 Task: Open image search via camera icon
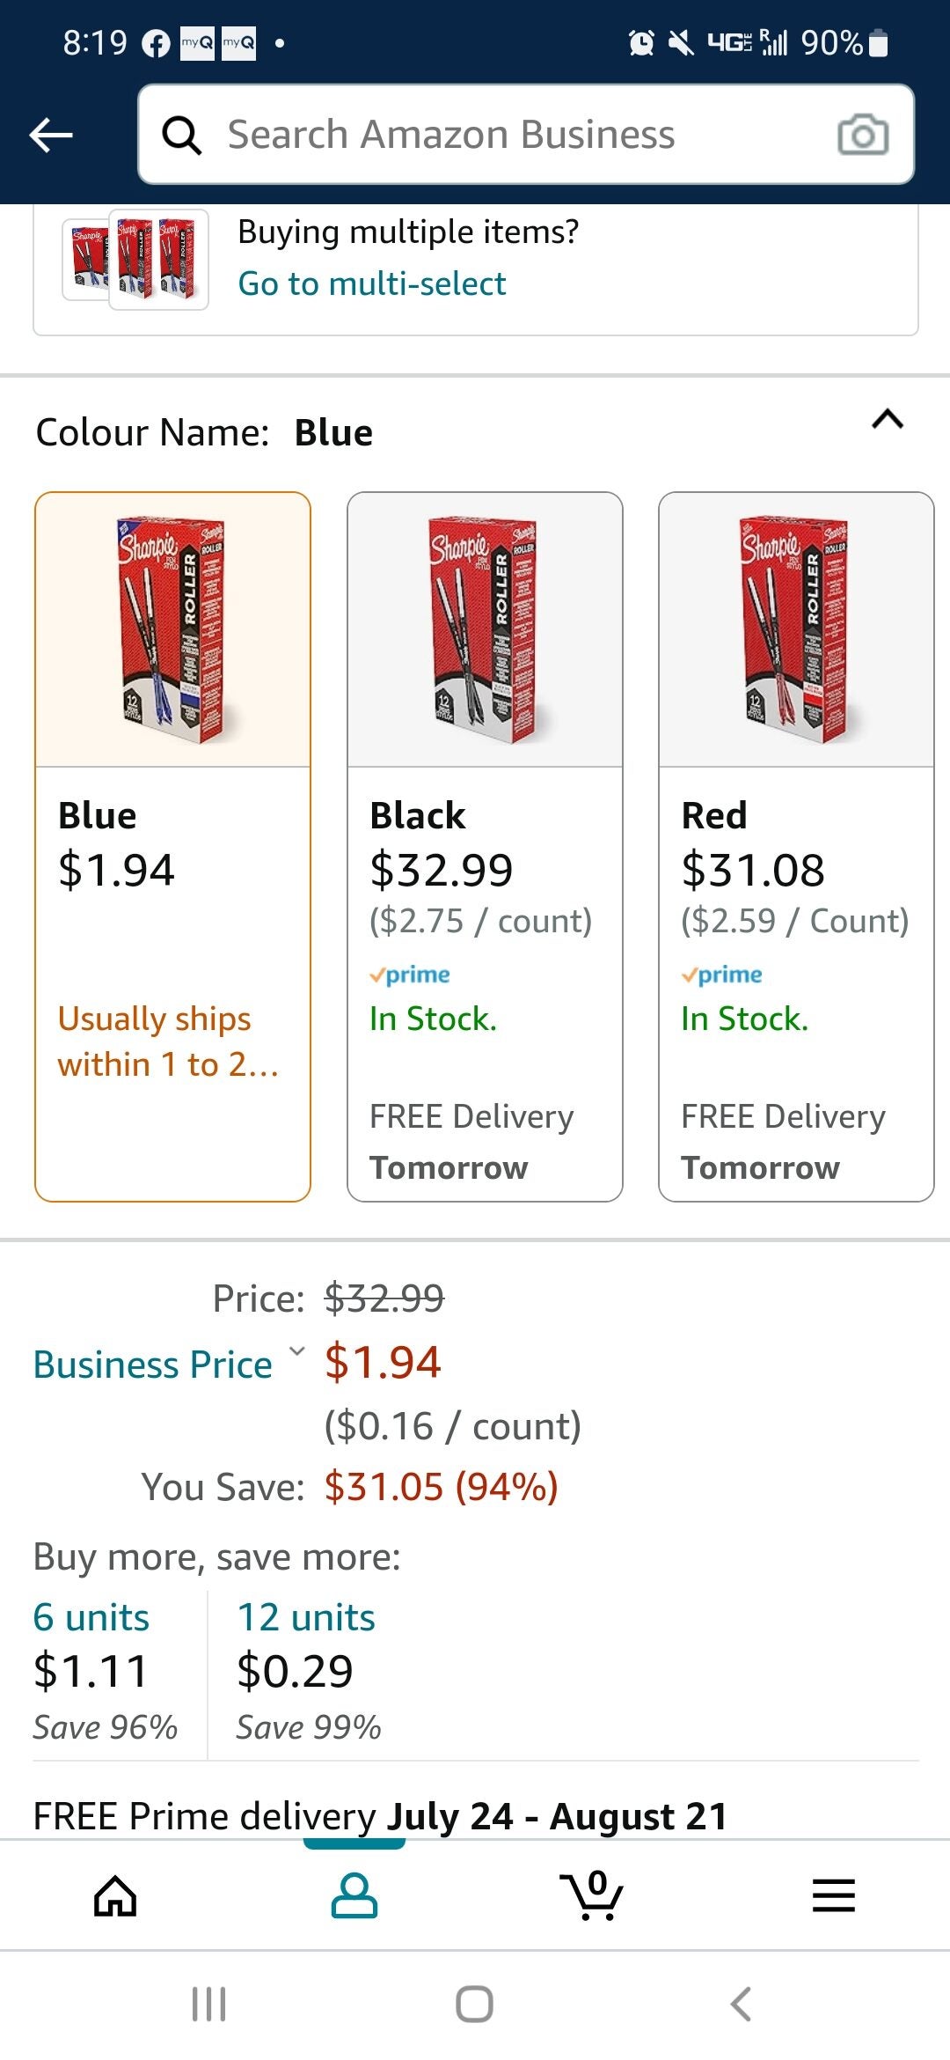(x=862, y=134)
